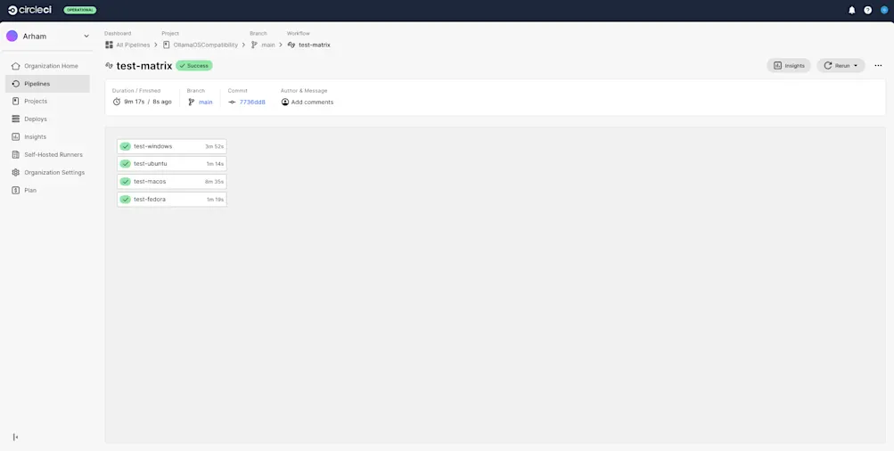The image size is (894, 451).
Task: Click the workflow icon beside test-matrix title
Action: (109, 66)
